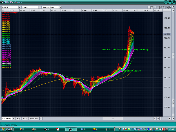Select the WMA (96) legend entry
The height and width of the screenshot is (132, 176).
[6, 43]
